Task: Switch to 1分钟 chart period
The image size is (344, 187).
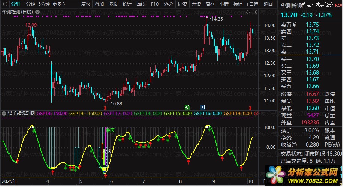Action: click(29, 4)
